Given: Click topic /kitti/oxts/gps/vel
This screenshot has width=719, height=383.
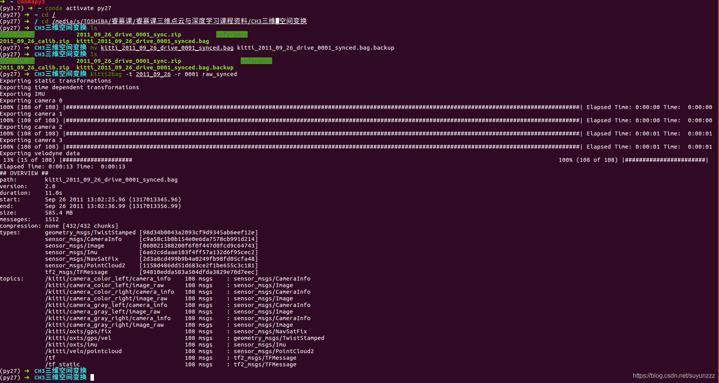Looking at the screenshot, I should click(x=78, y=338).
